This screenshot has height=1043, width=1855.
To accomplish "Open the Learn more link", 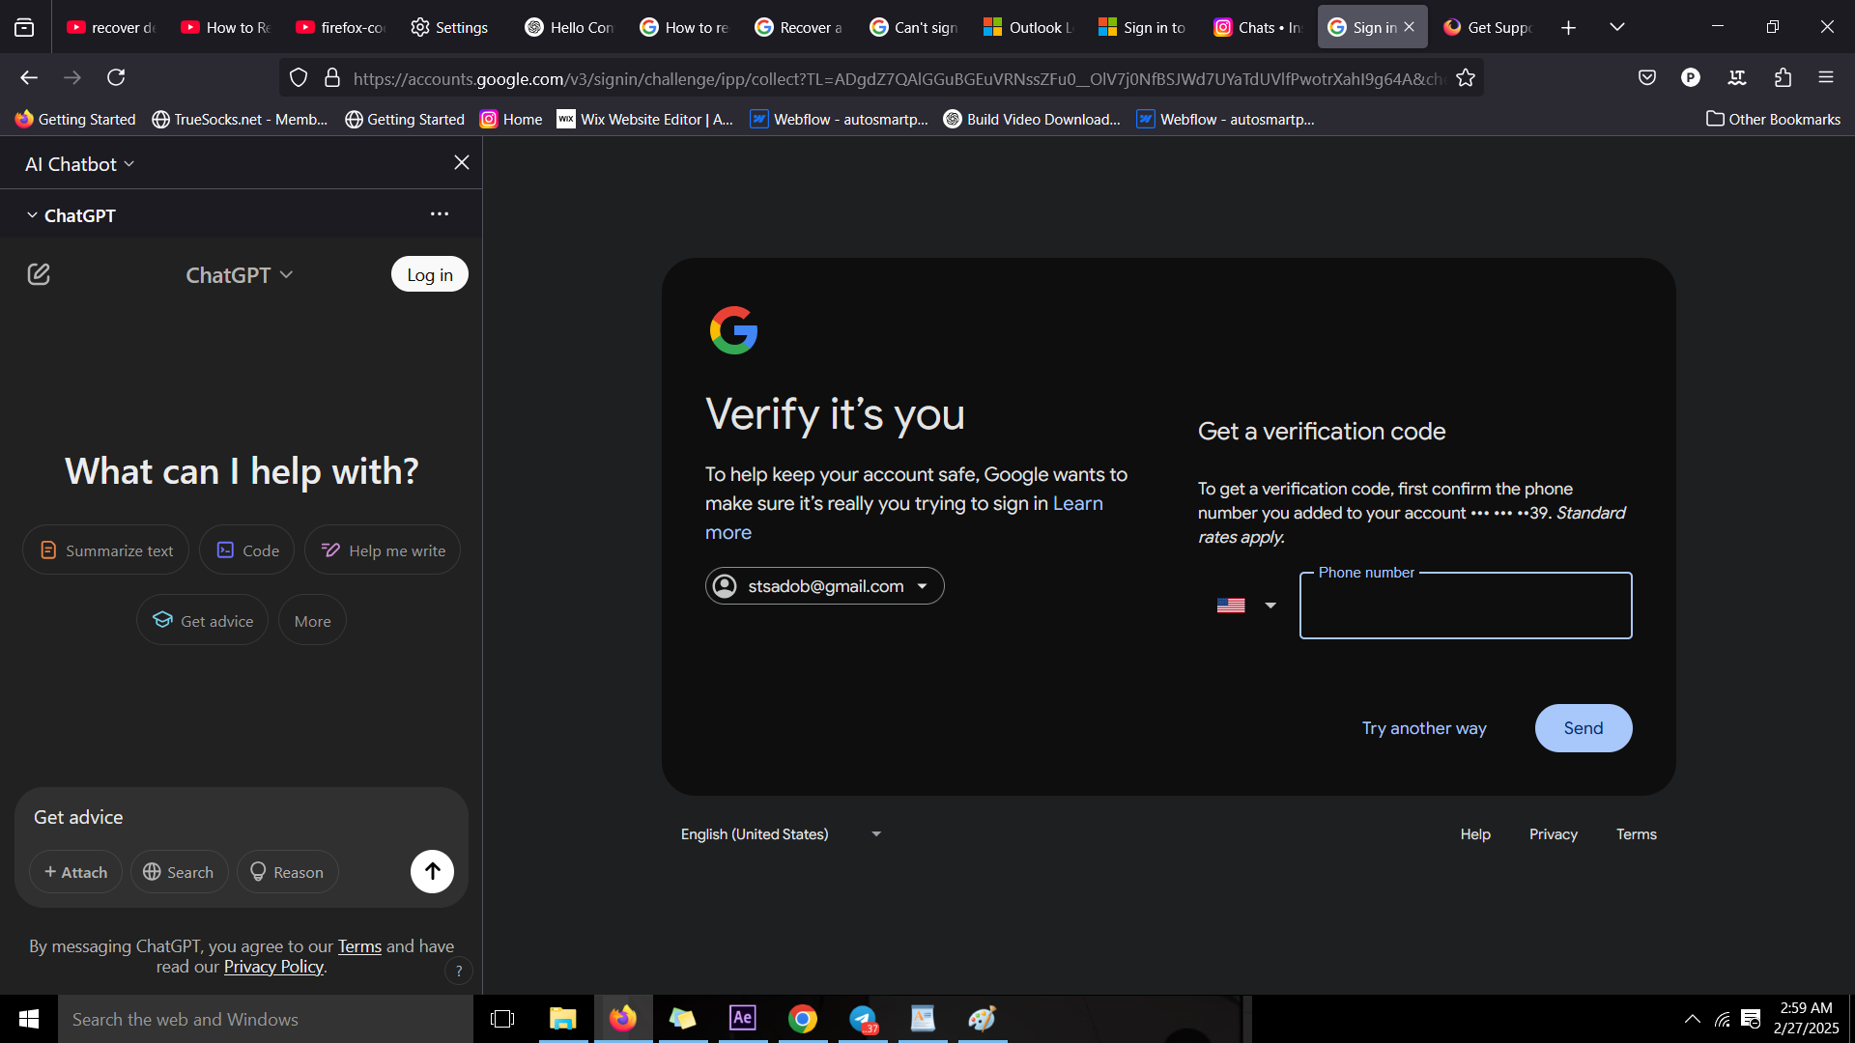I will pyautogui.click(x=1077, y=503).
